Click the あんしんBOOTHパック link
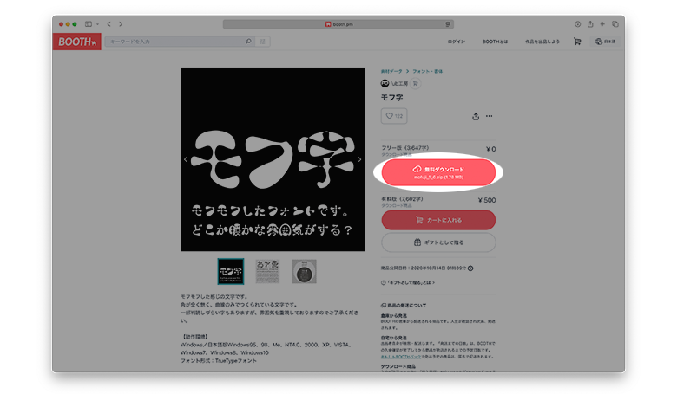 point(400,357)
